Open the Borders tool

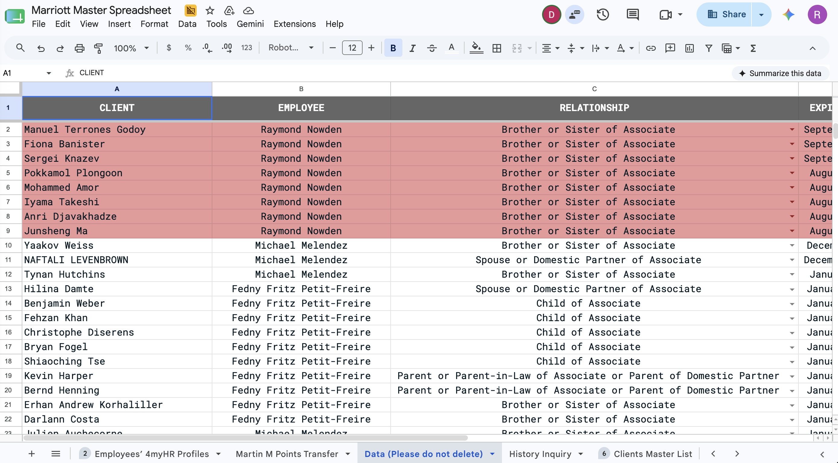point(497,48)
